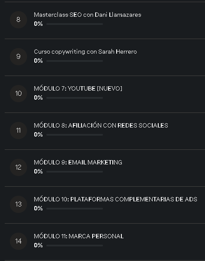Viewport: 205px width, 261px height.
Task: Open MÓDULO 8: AFILIACIÓN CON REDES SOCIALES
Action: click(x=101, y=125)
